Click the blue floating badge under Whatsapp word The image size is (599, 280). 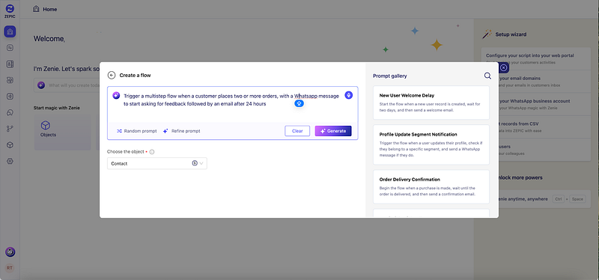[x=299, y=103]
